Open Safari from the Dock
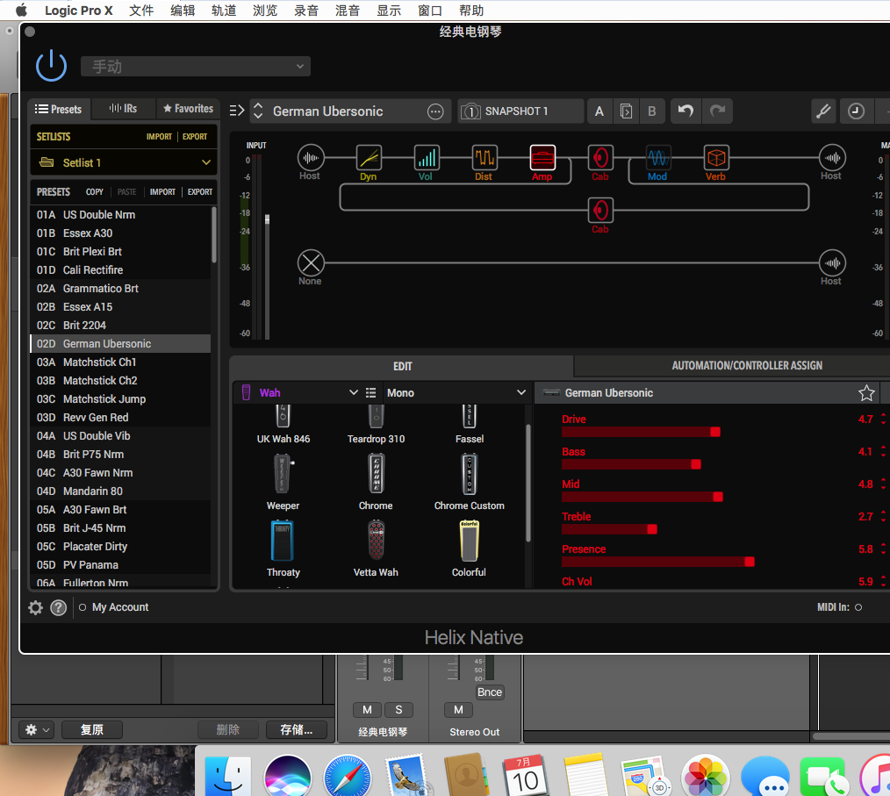890x796 pixels. pyautogui.click(x=347, y=778)
